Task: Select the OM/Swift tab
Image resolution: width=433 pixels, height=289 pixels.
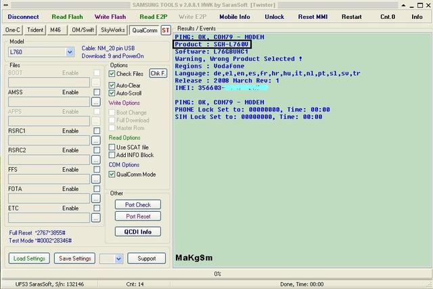Action: tap(83, 30)
